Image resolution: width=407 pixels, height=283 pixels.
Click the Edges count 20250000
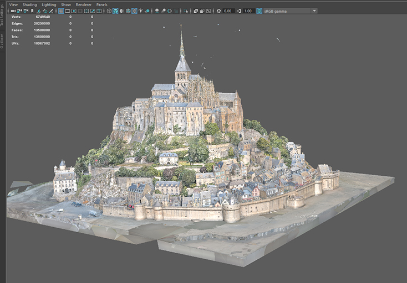[x=42, y=24]
